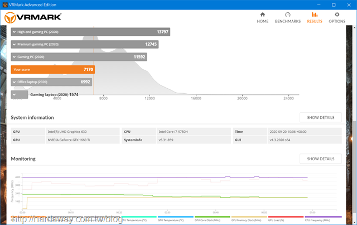Screen dimensions: 357x225
Task: Expand the High-end gaming PC (2020) bar
Action: tap(90, 32)
